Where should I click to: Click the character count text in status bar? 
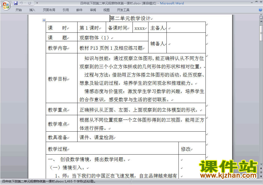(x=49, y=181)
